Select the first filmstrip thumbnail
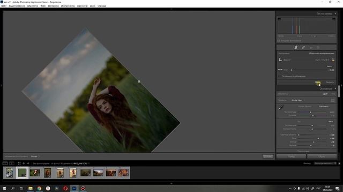Screen dimensions: 343x192 click(x=10, y=173)
